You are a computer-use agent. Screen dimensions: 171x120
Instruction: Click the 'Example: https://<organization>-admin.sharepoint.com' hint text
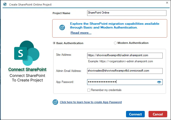(120, 61)
